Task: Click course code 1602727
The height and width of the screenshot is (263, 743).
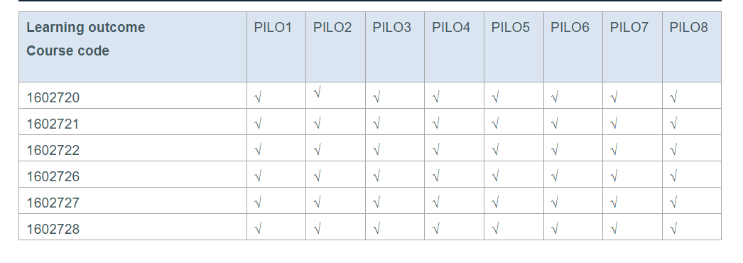Action: pos(53,203)
